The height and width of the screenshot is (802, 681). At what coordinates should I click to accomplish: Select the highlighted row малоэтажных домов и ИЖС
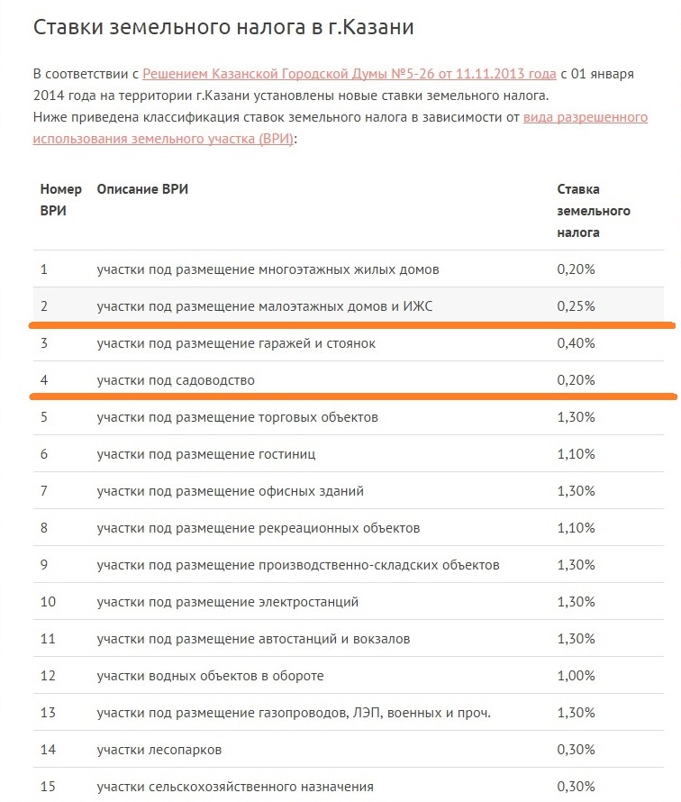349,305
